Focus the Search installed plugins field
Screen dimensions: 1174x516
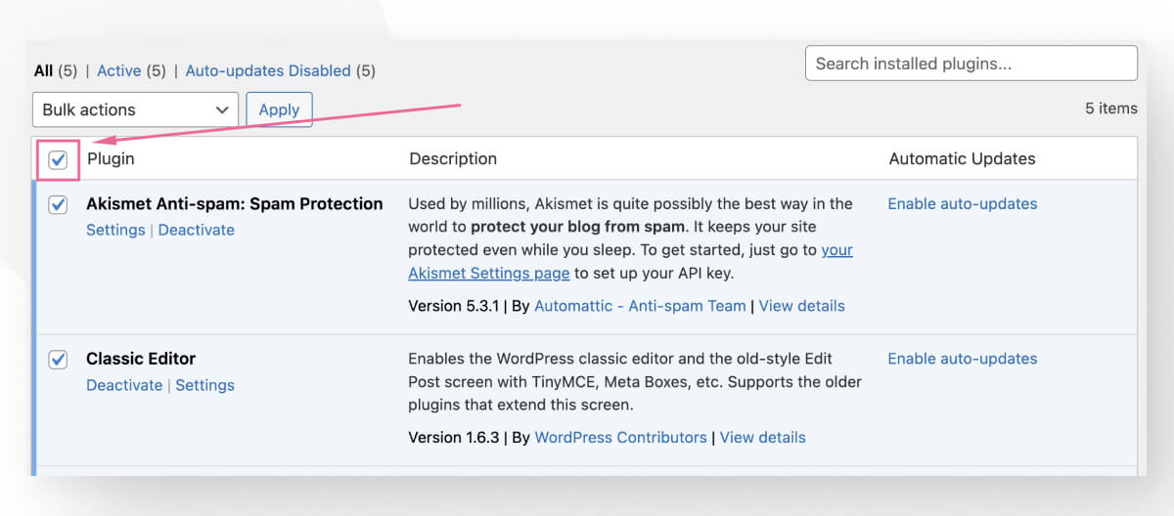tap(971, 64)
